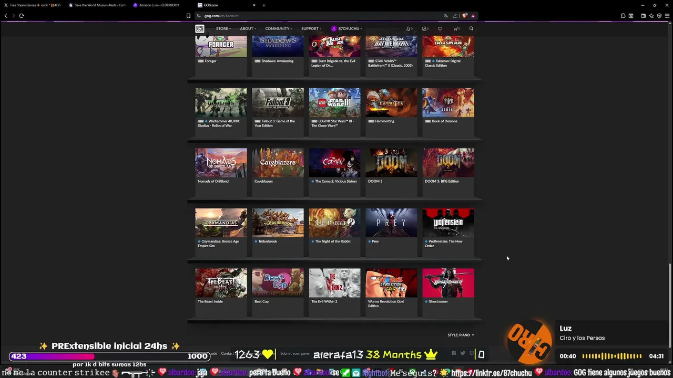Open the Prey game cover
This screenshot has height=378, width=673.
tap(391, 223)
